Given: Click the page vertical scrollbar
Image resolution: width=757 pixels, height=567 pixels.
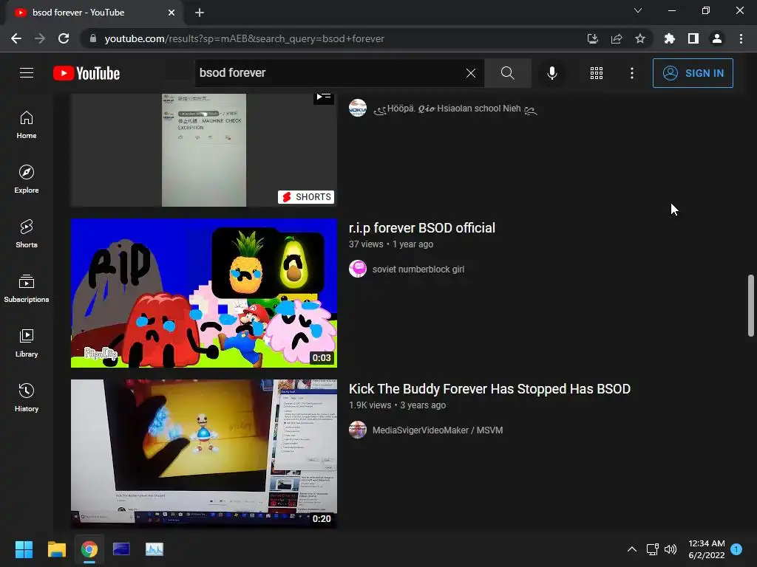Looking at the screenshot, I should tap(751, 305).
